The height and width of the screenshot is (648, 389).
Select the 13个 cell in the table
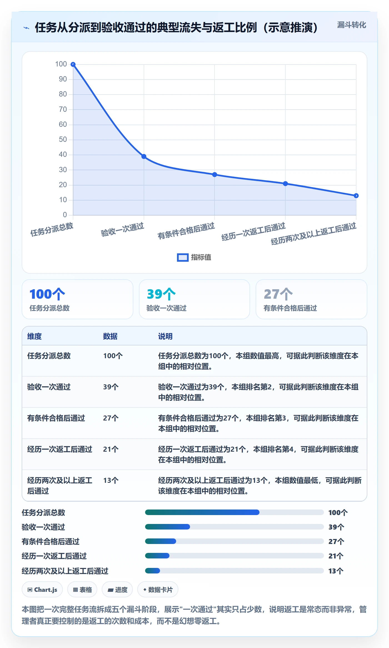(111, 480)
